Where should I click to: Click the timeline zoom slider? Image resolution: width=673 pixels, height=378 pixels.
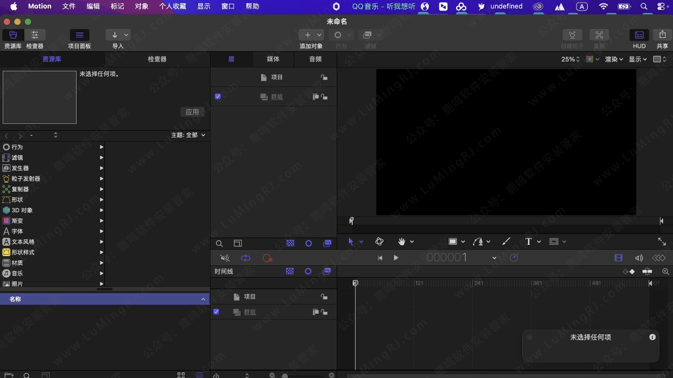click(285, 376)
